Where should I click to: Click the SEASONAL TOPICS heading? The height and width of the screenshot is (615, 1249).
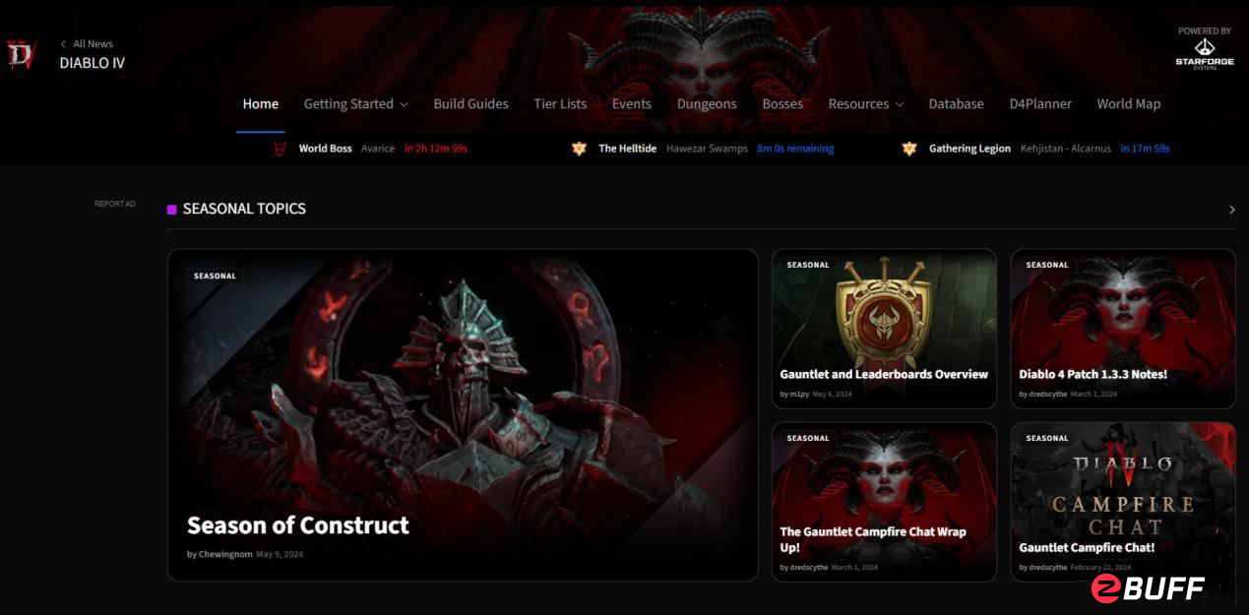244,209
